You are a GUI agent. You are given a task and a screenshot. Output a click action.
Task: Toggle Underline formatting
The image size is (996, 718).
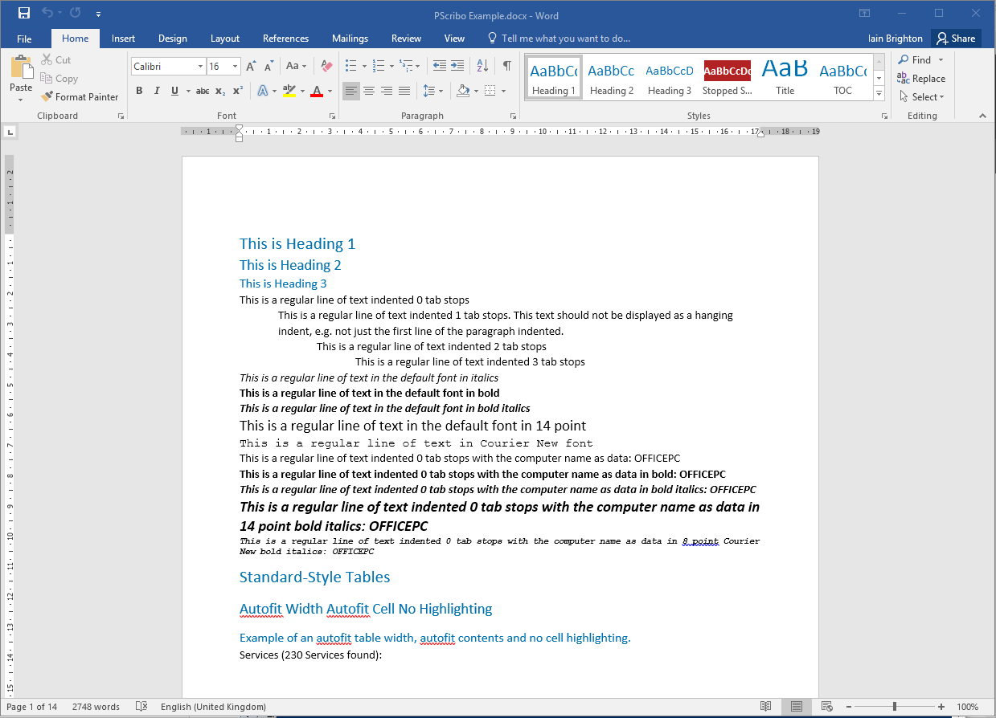pyautogui.click(x=174, y=91)
